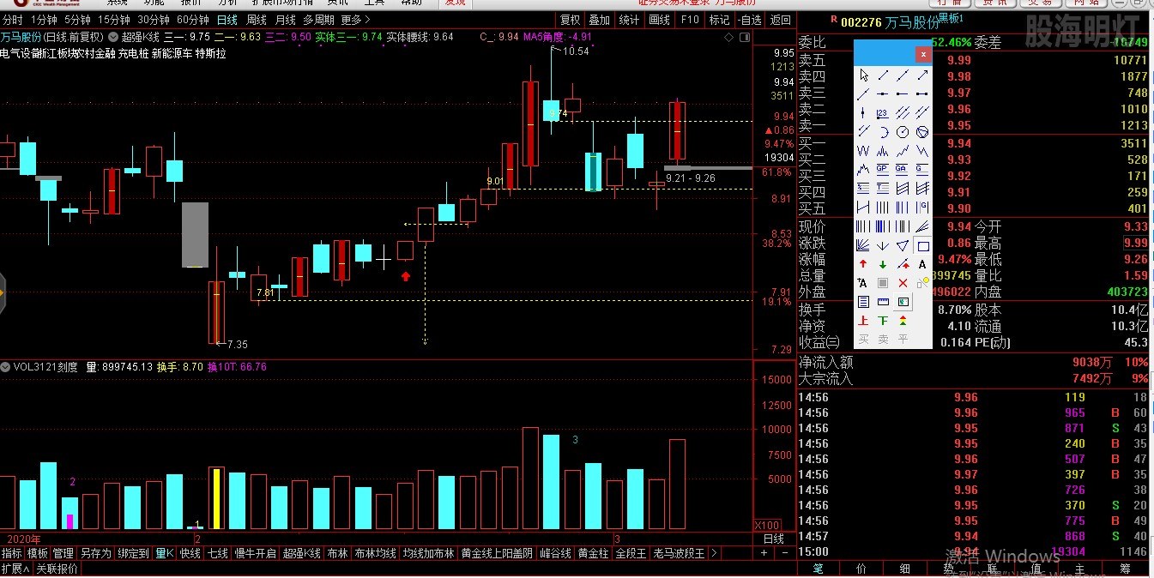Select the red 上 mark tool

[x=863, y=321]
